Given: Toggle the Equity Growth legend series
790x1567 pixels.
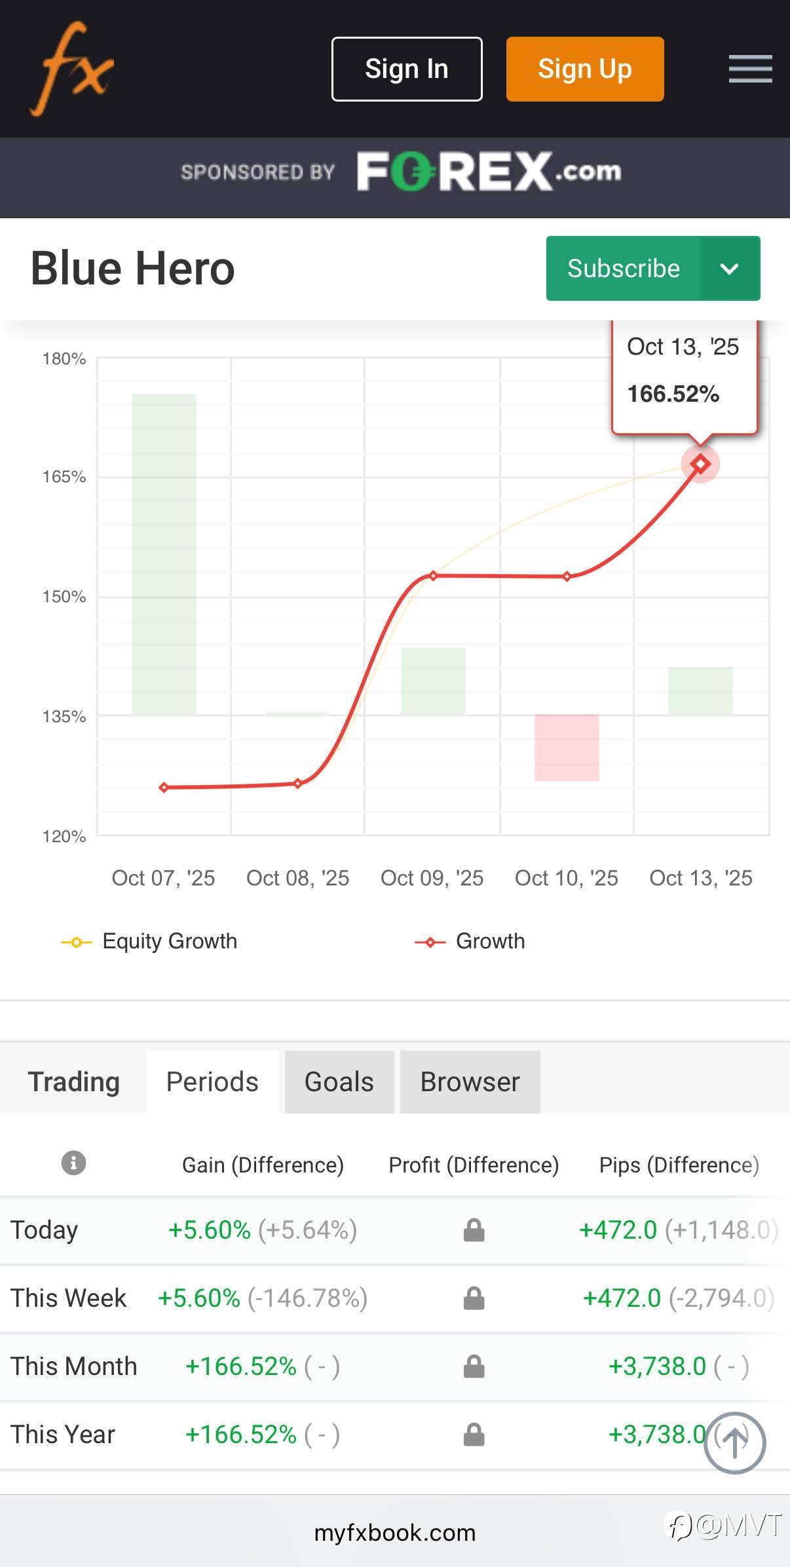Looking at the screenshot, I should [149, 941].
